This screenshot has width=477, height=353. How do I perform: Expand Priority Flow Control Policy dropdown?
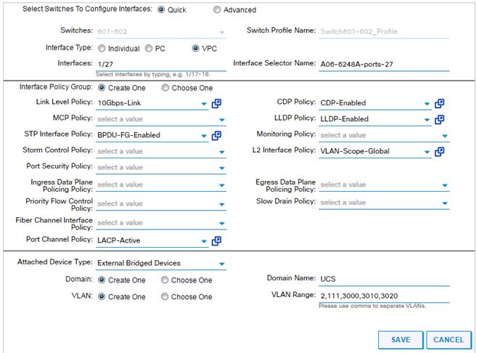pos(221,204)
